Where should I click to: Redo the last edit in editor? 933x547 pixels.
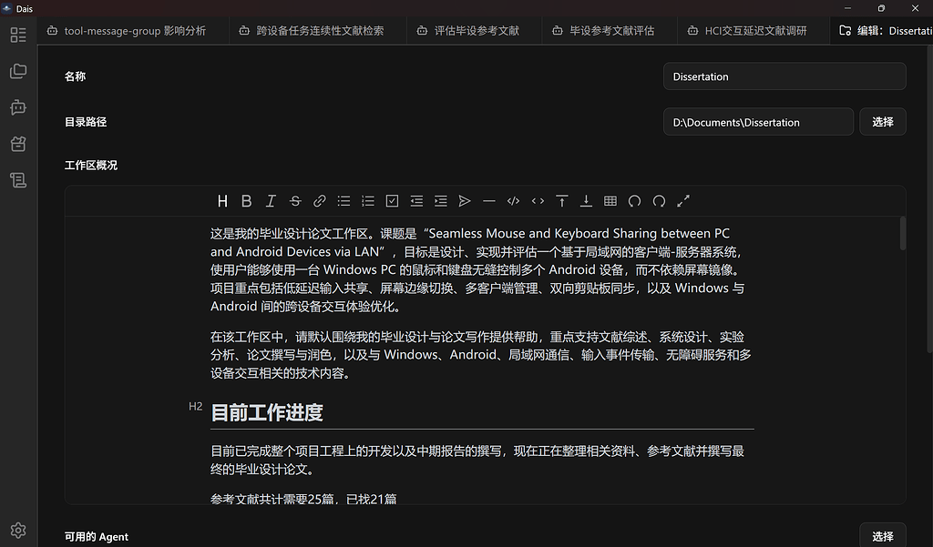pyautogui.click(x=659, y=201)
